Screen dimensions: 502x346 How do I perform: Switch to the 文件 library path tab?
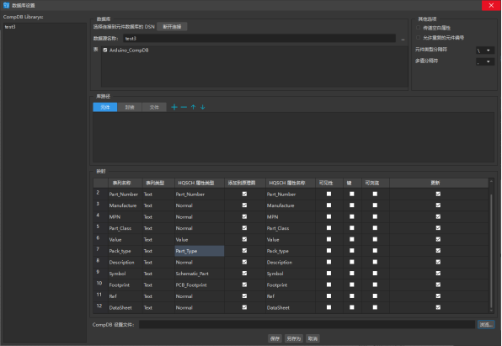[154, 107]
